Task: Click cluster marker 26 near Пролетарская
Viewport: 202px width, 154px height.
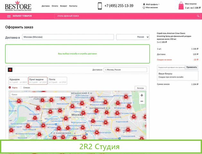Action: click(97, 132)
